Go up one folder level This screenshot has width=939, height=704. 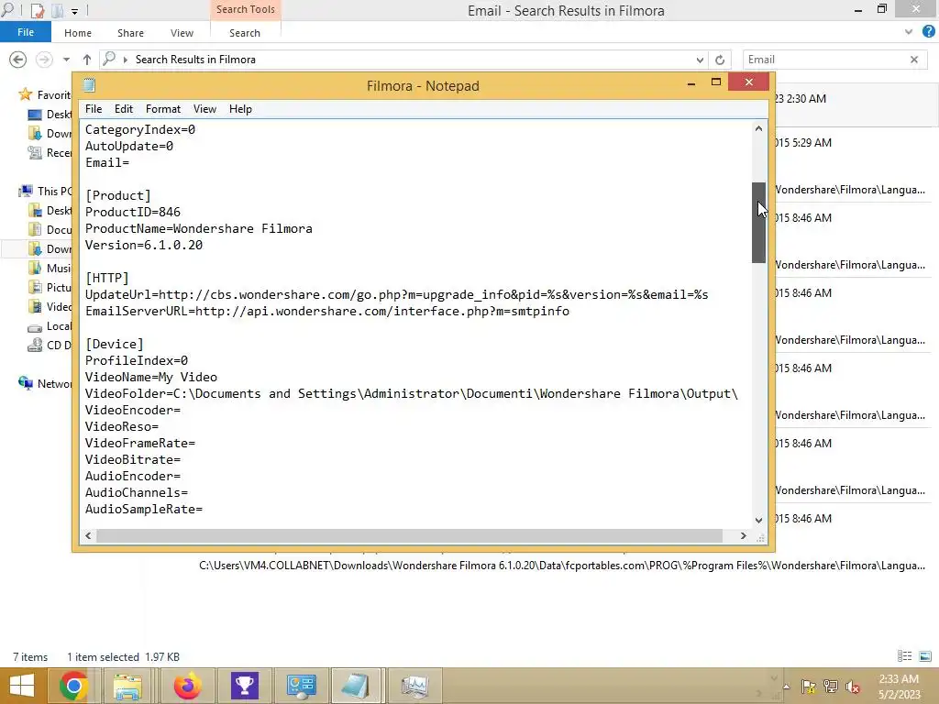point(87,60)
